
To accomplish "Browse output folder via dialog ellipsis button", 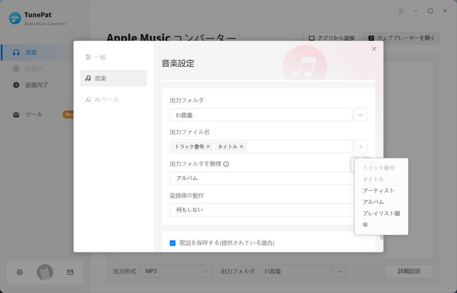I will [x=360, y=115].
